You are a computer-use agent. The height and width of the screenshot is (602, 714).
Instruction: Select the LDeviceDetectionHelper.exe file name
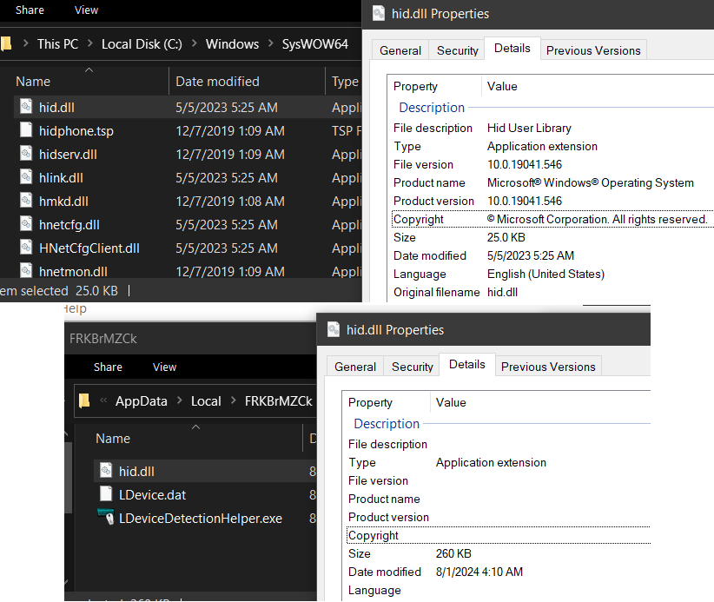coord(201,519)
